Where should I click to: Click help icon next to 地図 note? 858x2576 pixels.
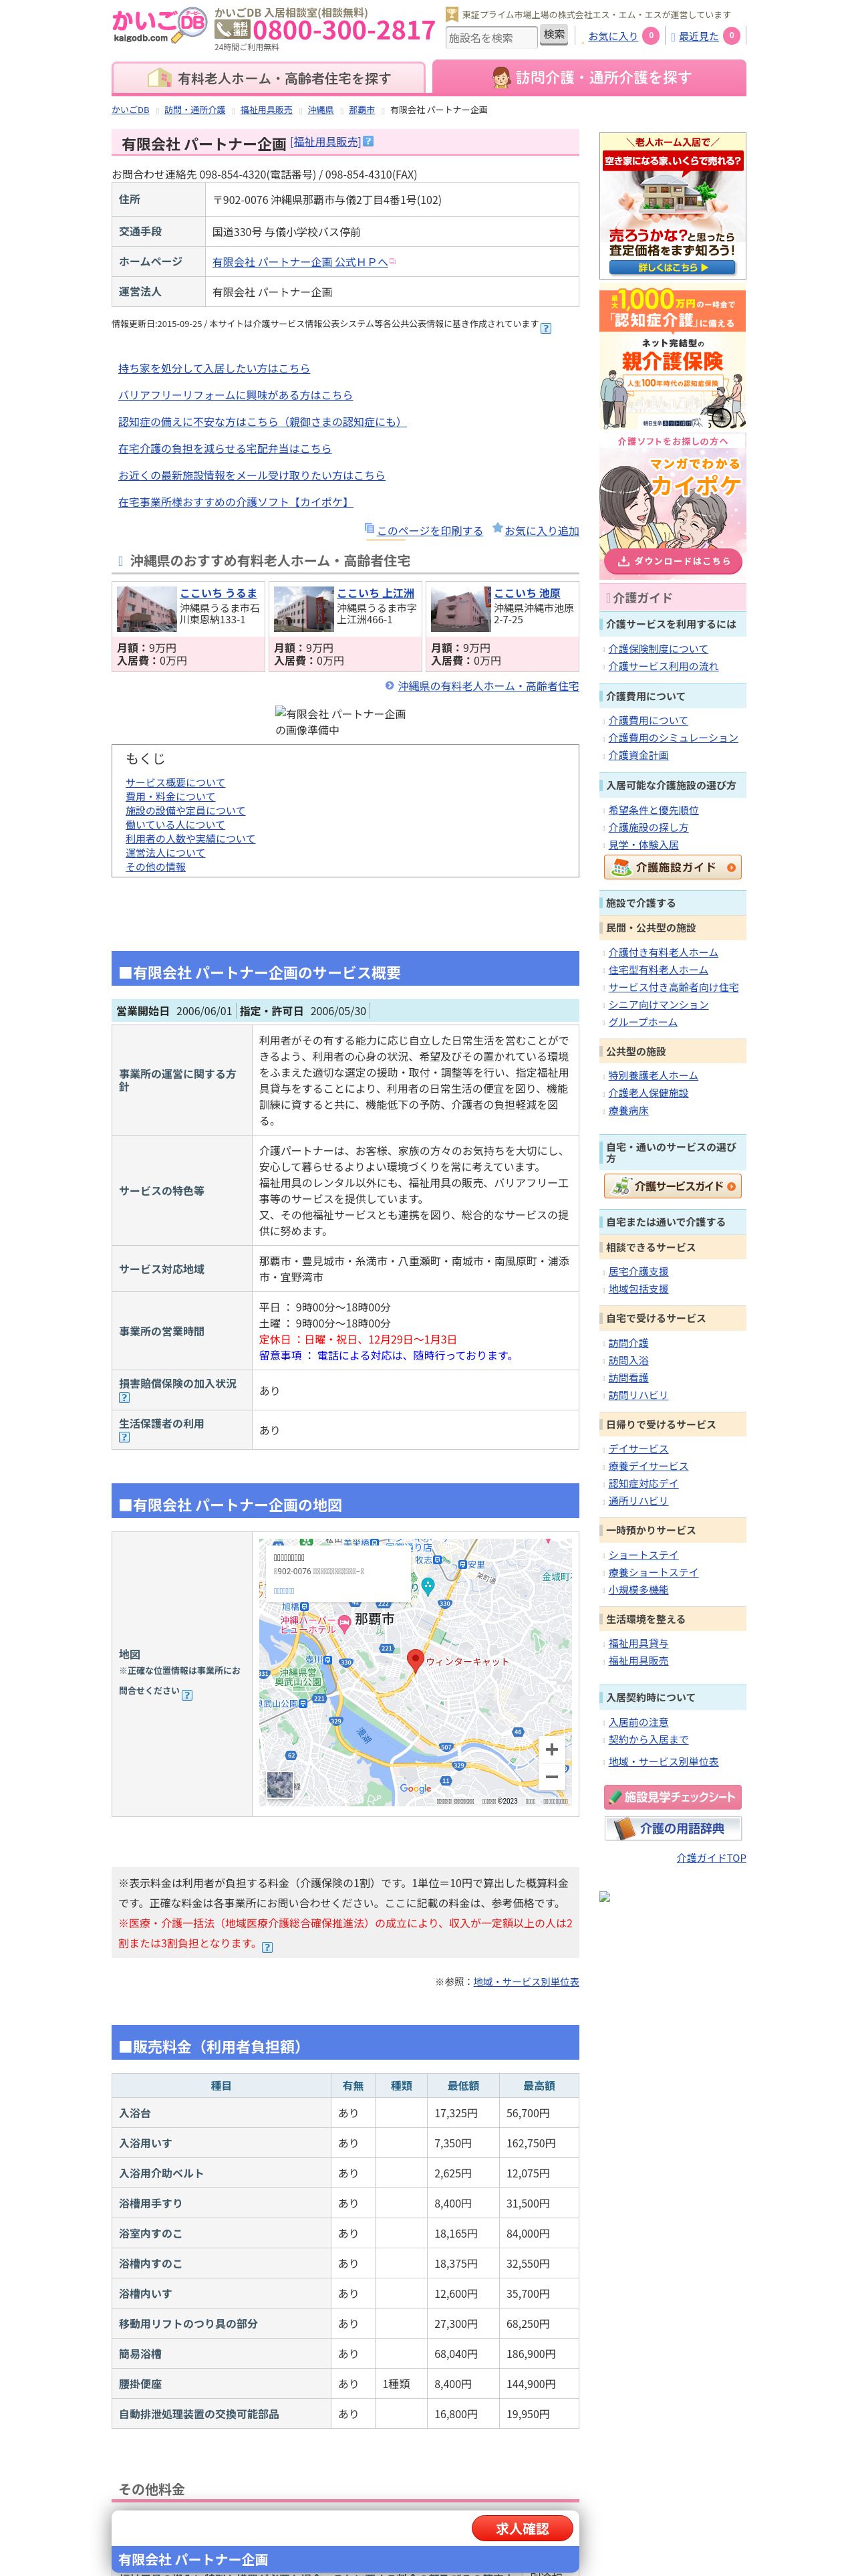[187, 1695]
